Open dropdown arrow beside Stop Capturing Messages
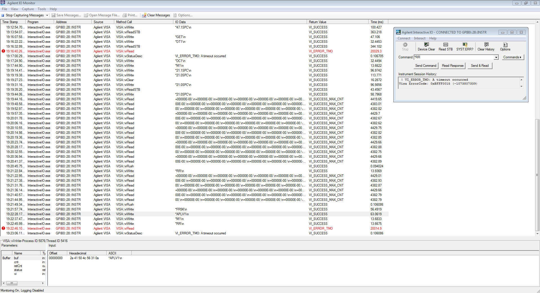The height and width of the screenshot is (293, 540). coord(47,15)
